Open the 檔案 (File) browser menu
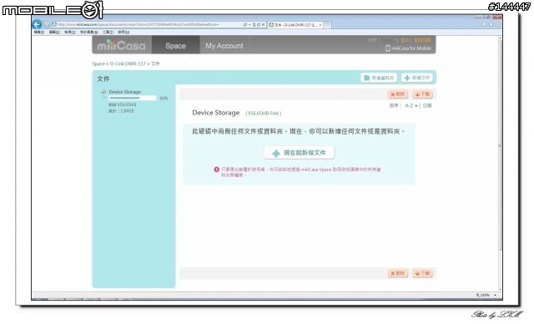 coord(39,32)
